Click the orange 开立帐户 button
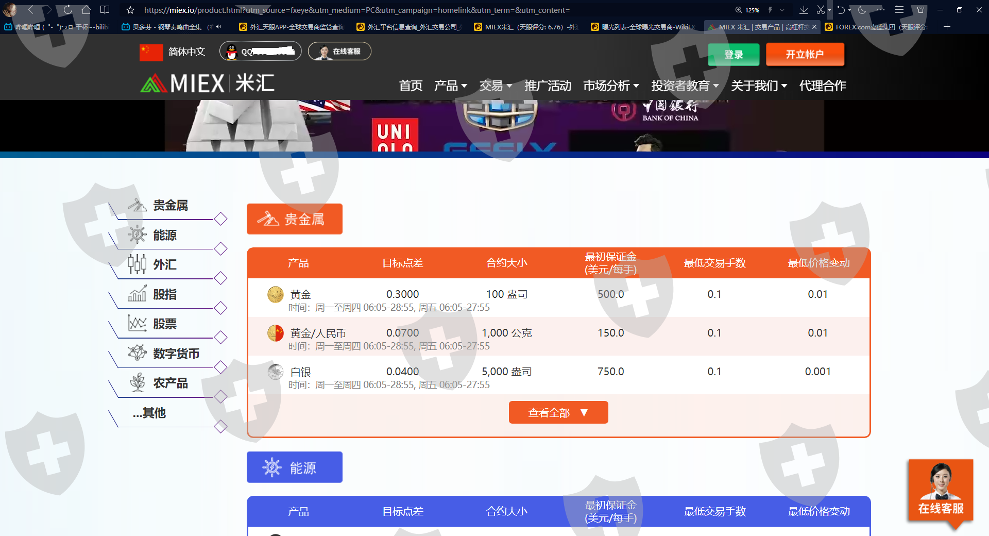This screenshot has width=989, height=536. click(x=805, y=54)
